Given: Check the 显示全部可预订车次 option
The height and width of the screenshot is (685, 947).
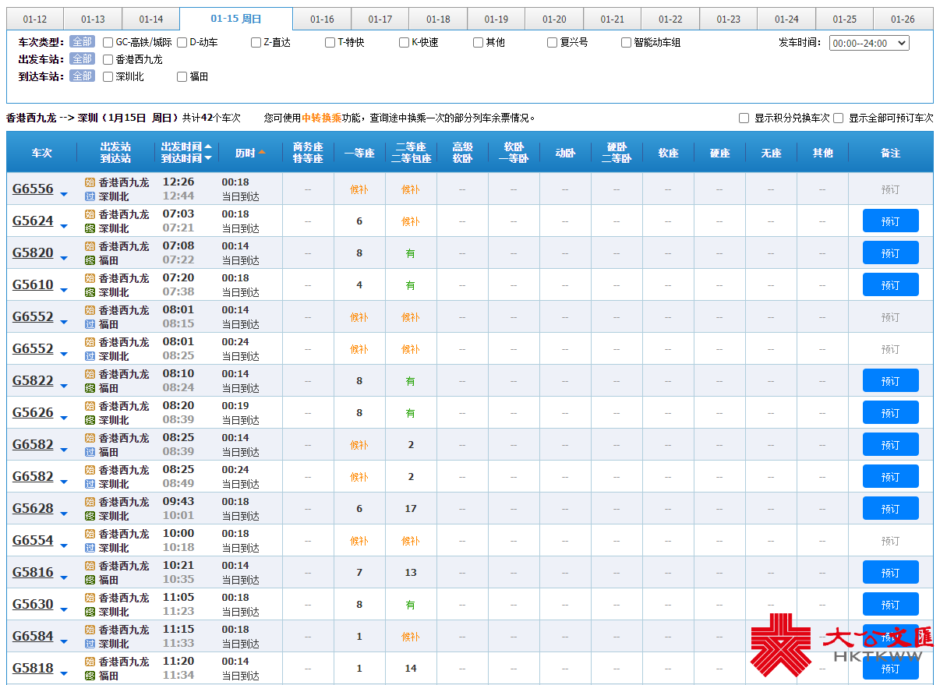Looking at the screenshot, I should 839,118.
